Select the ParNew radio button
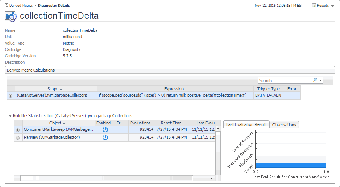340x187 pixels. [18, 138]
